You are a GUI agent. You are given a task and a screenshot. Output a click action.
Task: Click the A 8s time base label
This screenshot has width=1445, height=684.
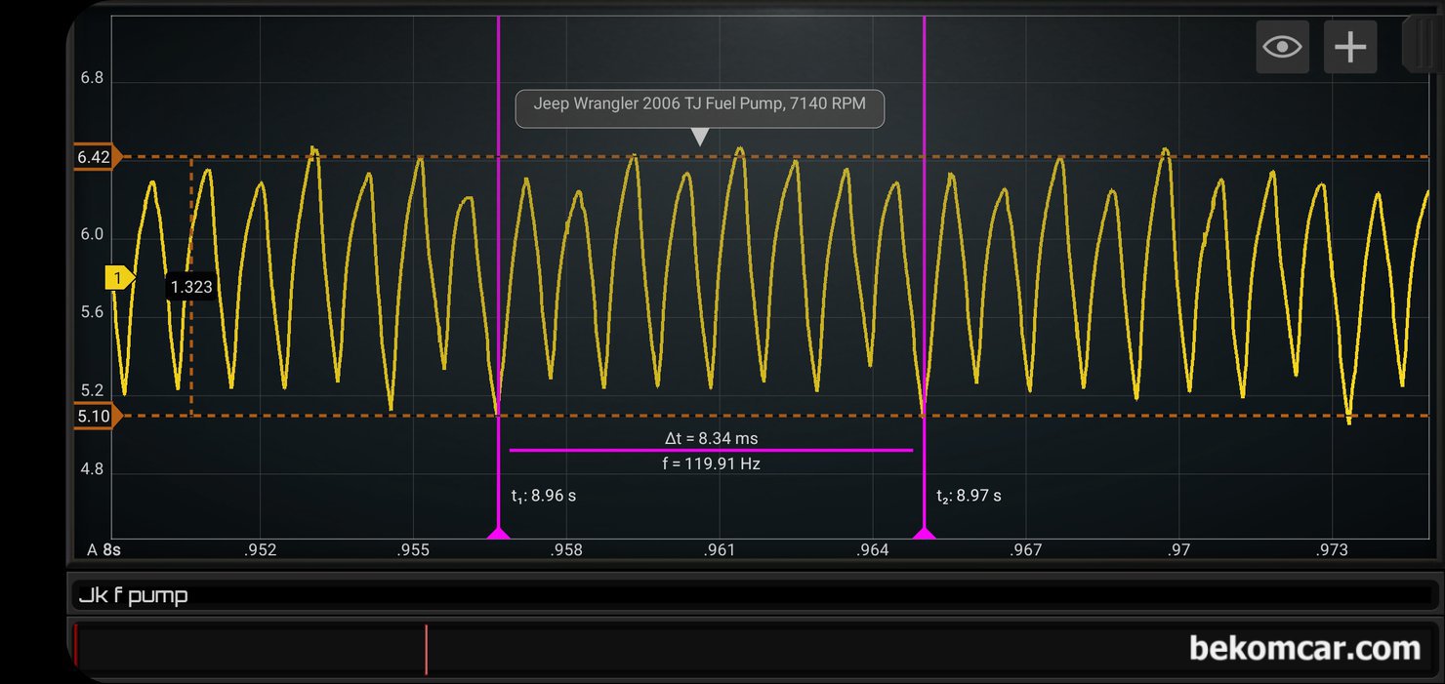pyautogui.click(x=103, y=550)
